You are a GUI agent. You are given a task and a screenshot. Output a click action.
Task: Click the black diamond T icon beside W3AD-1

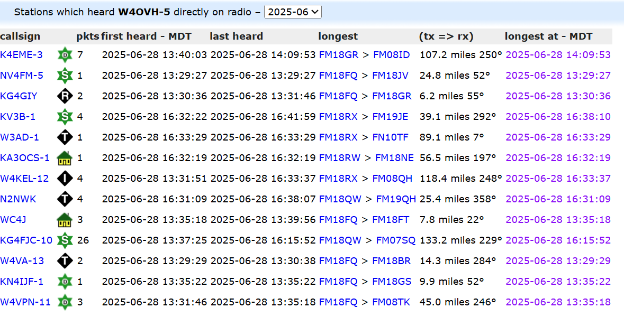coord(65,137)
